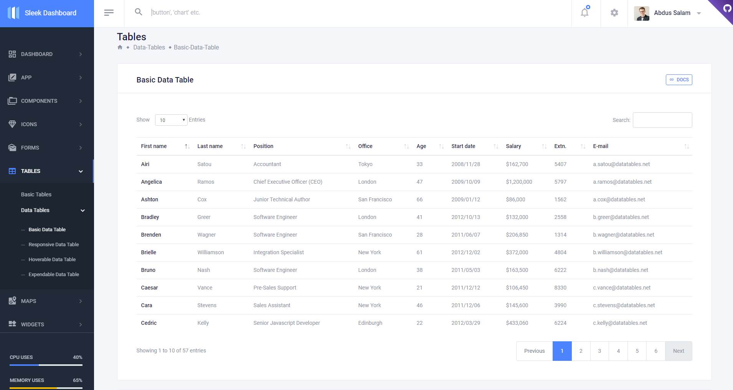733x390 pixels.
Task: Sort by Start date column arrows
Action: click(496, 146)
